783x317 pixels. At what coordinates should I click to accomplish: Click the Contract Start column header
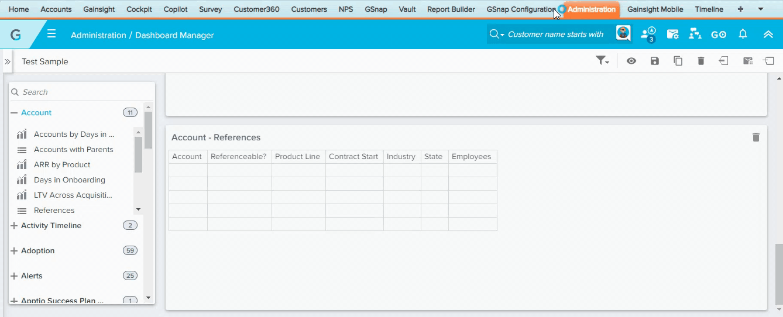pos(353,157)
